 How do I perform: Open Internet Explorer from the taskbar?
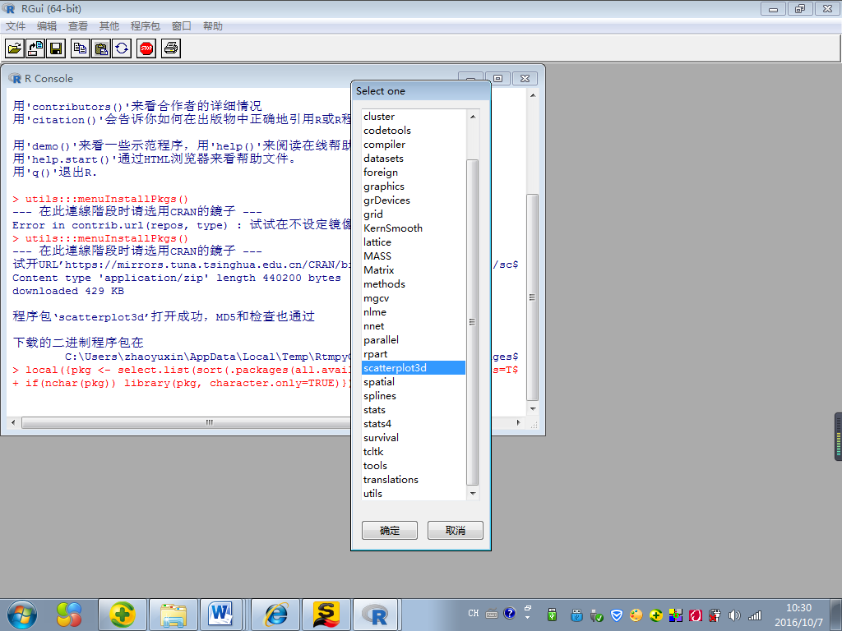[276, 615]
